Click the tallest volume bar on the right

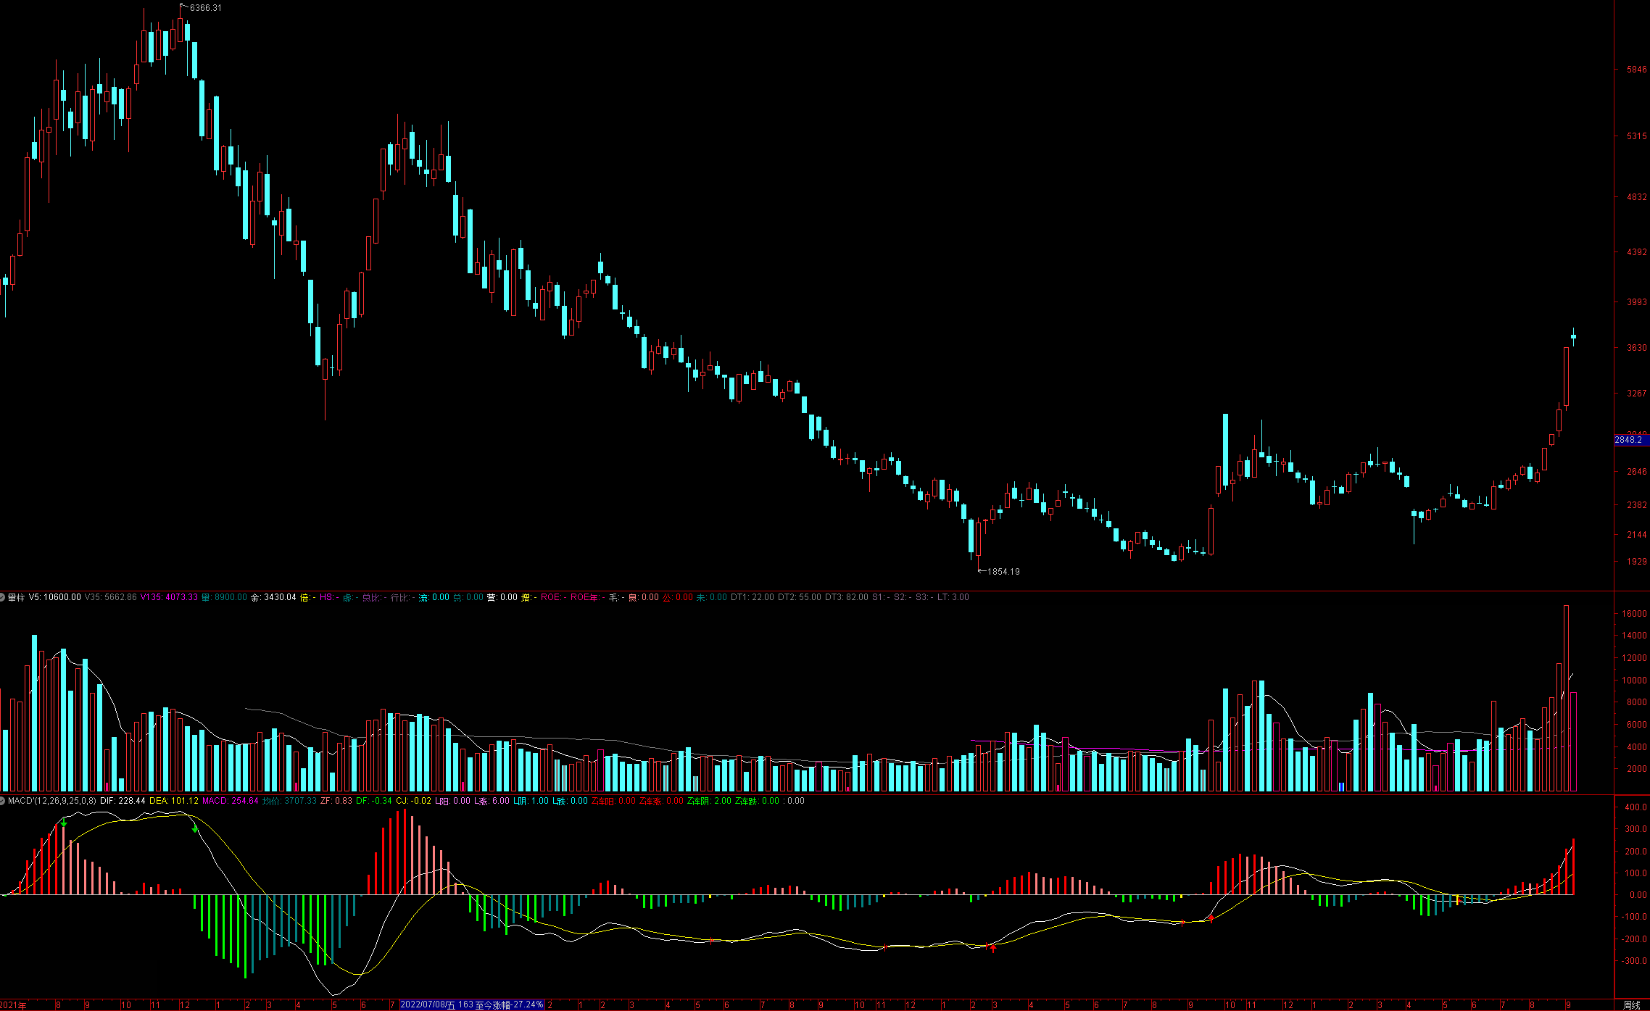1566,696
